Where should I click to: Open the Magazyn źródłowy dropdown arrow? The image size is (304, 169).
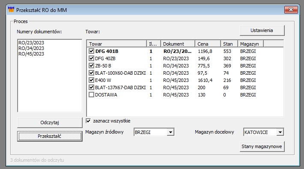tap(170, 132)
